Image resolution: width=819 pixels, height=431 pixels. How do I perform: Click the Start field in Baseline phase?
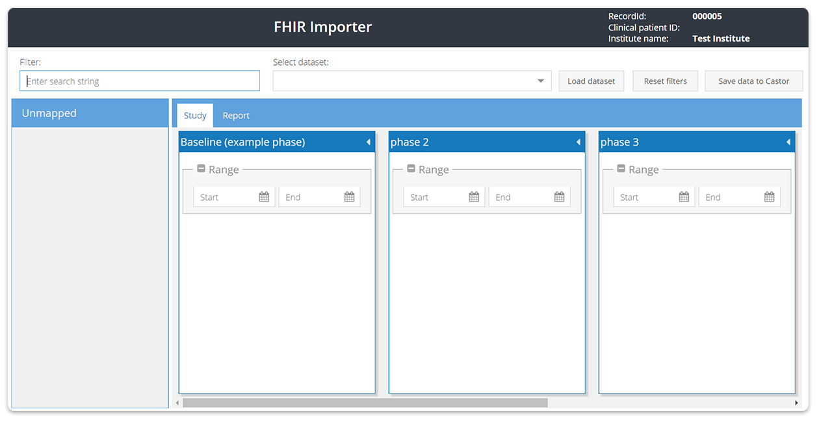[234, 197]
